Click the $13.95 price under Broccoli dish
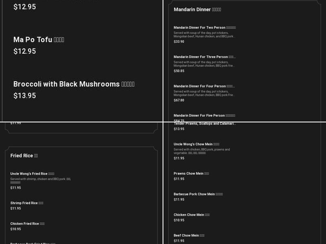Screen dimensions: 326x244 pyautogui.click(x=24, y=96)
